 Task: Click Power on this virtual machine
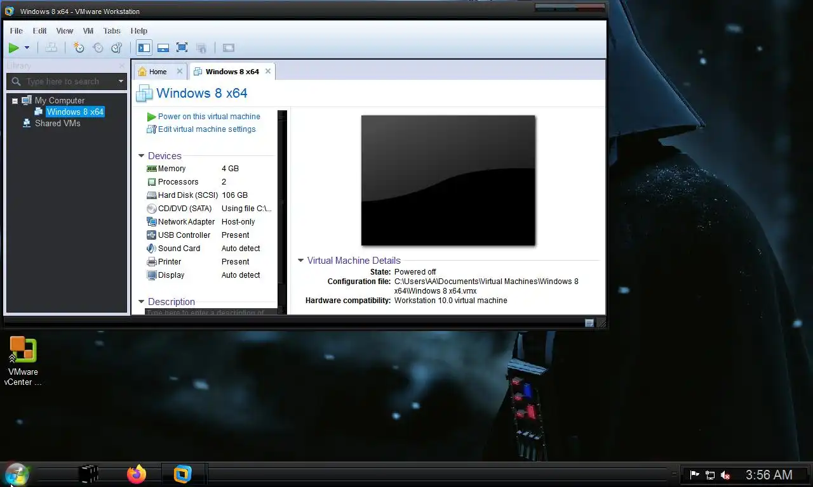[209, 117]
